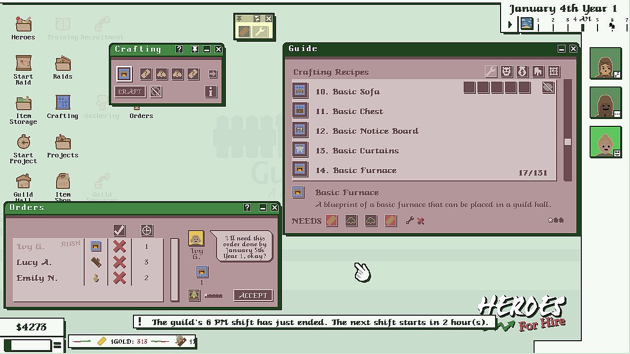Switch Guide to the framed map tab
This screenshot has height=354, width=630.
554,72
